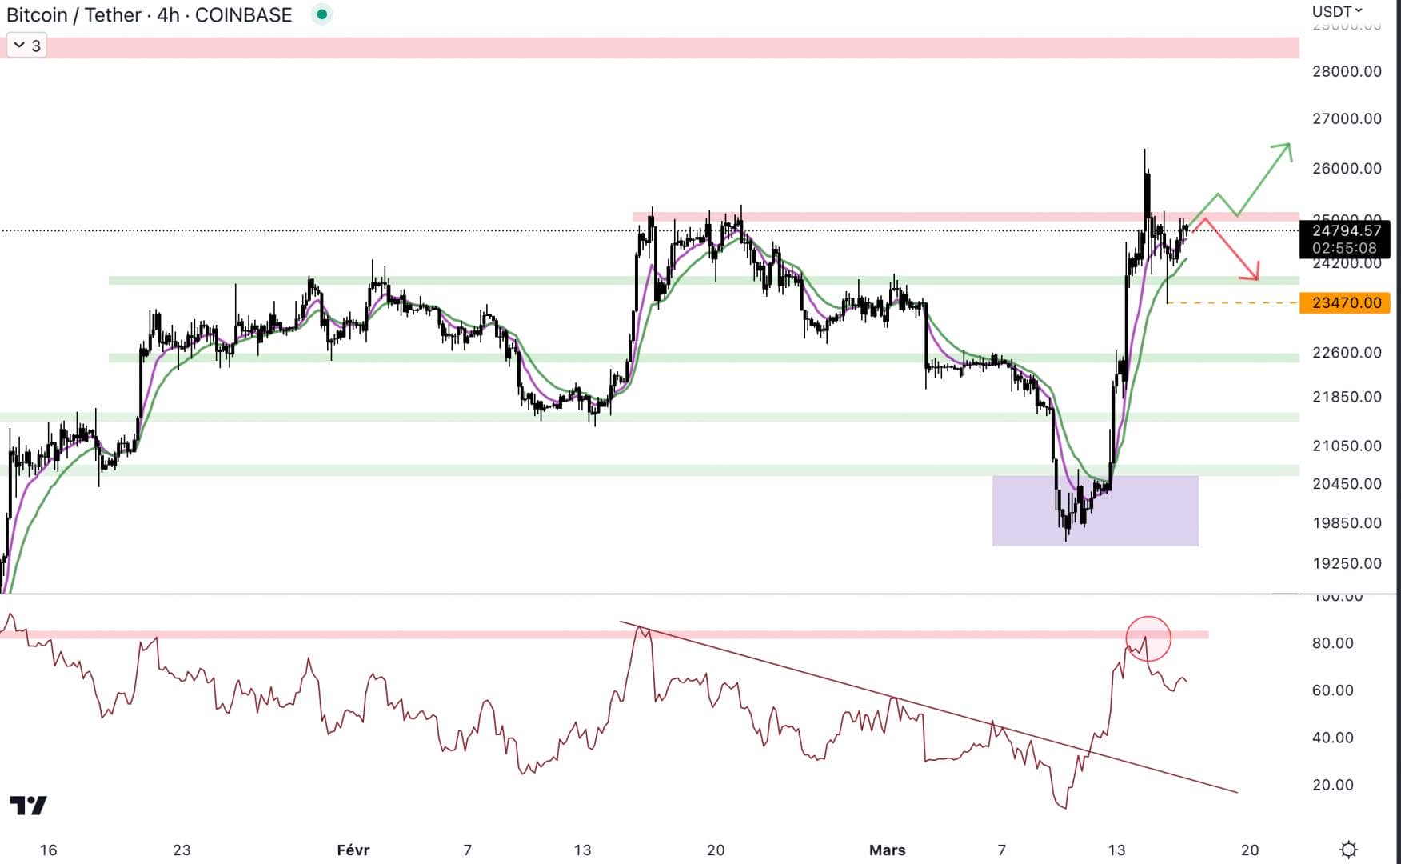Image resolution: width=1401 pixels, height=864 pixels.
Task: Open chart settings gear icon
Action: tap(1348, 849)
